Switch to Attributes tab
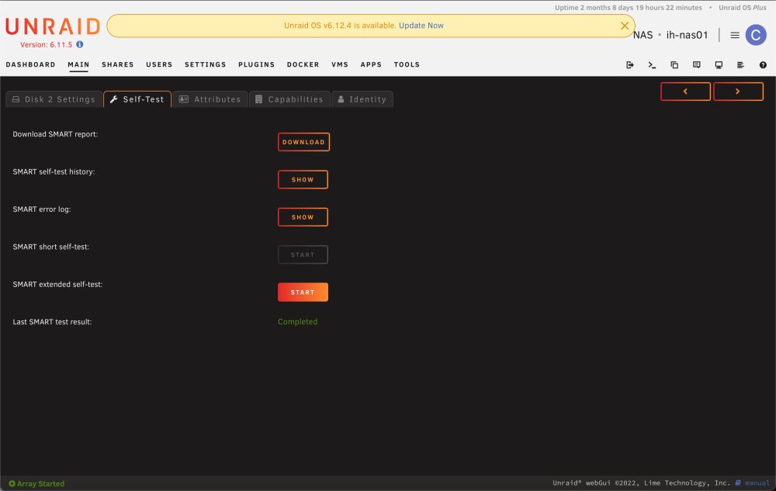 (x=210, y=99)
